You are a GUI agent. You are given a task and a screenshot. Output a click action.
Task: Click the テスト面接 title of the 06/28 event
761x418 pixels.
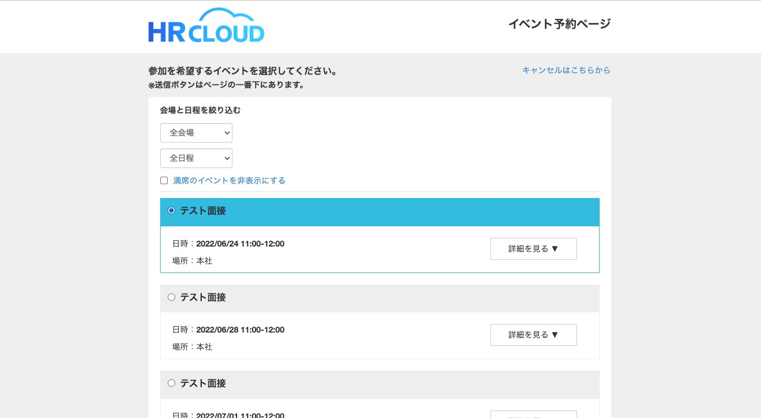[x=203, y=297]
